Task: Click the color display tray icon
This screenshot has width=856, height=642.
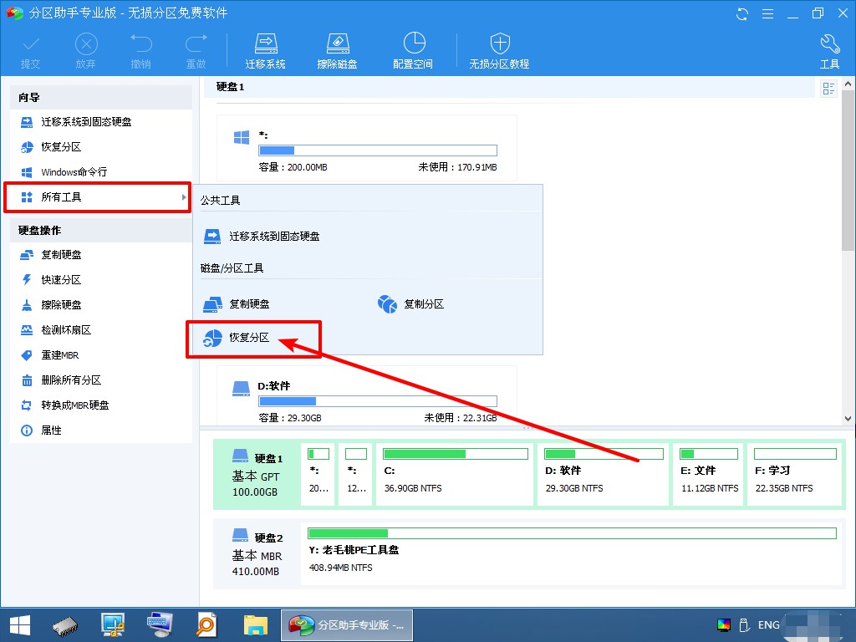Action: [724, 625]
